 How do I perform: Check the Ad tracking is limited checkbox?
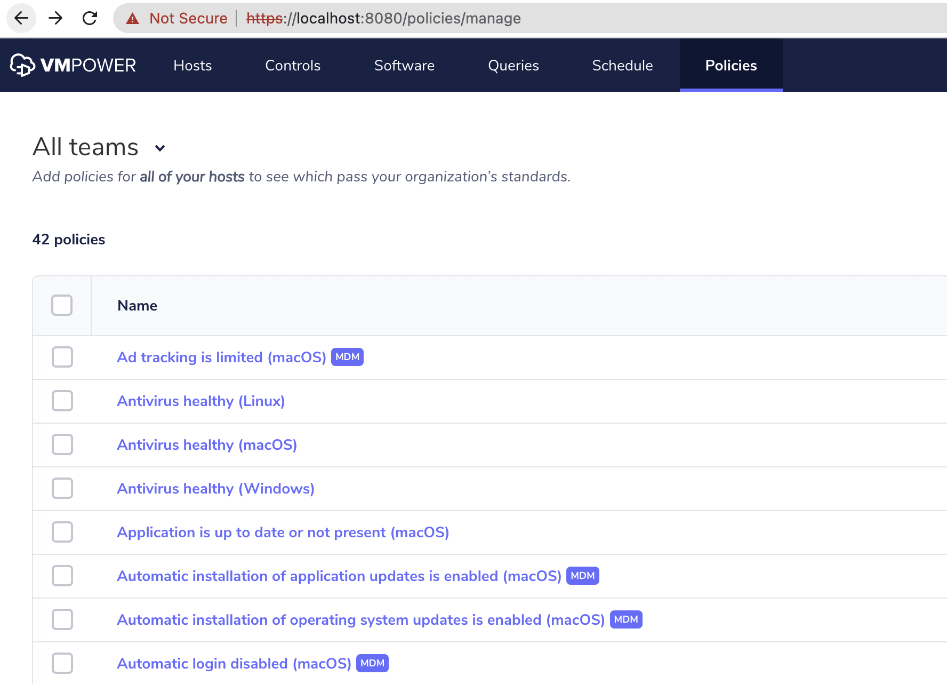[62, 357]
